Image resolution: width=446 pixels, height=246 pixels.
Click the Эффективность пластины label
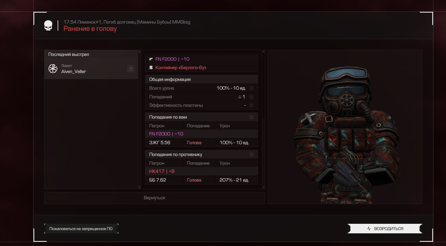tap(176, 105)
